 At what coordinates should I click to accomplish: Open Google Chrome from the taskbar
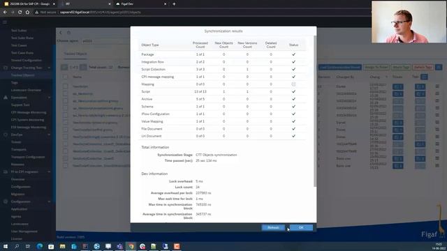(x=131, y=246)
